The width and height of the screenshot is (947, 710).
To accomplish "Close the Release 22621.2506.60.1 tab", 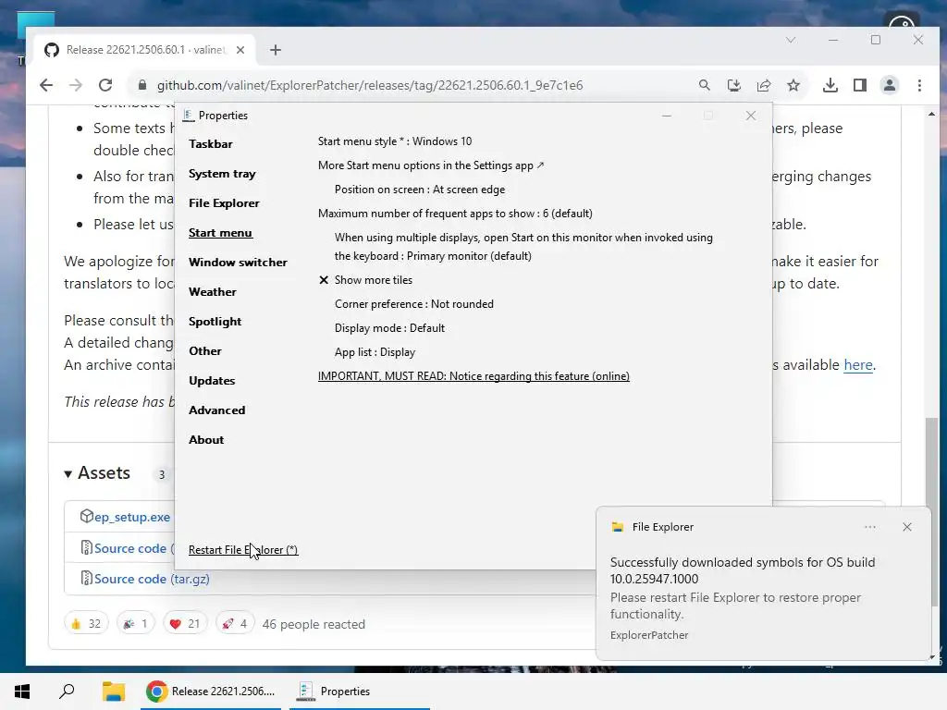I will pyautogui.click(x=240, y=50).
